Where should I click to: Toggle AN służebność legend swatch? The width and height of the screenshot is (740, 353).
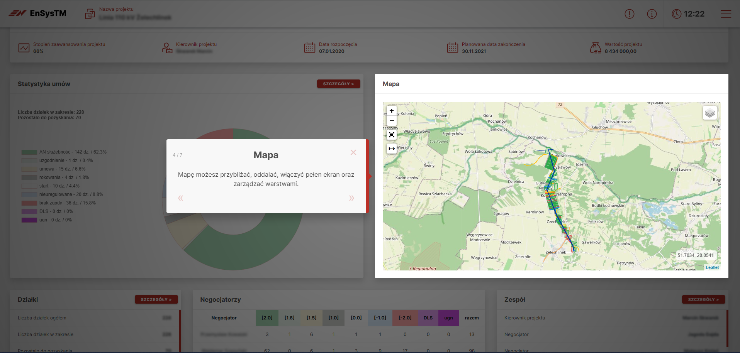[x=29, y=152]
